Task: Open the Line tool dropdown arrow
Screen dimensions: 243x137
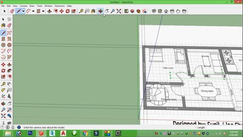Action: pos(23,11)
